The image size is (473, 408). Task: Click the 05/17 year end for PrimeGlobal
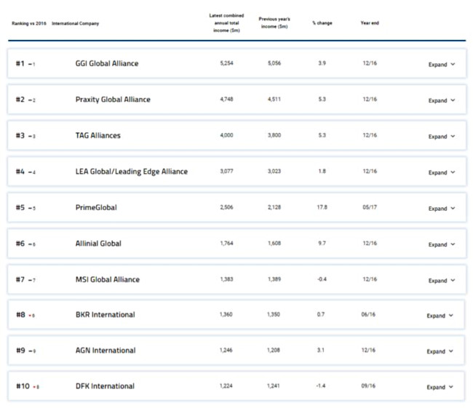[370, 207]
